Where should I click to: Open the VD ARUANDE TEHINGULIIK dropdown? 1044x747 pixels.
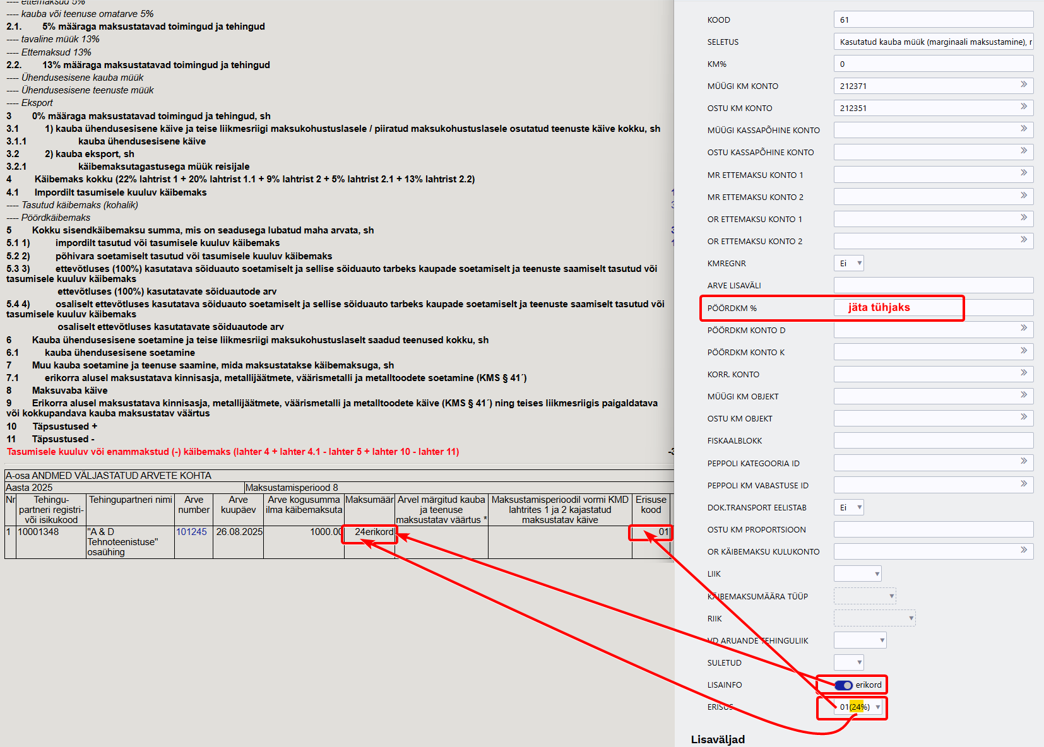coord(860,640)
